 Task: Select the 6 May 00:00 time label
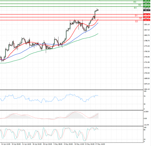click(68, 144)
